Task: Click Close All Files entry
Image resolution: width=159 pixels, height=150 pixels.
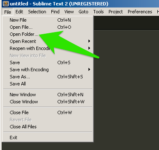Action: pyautogui.click(x=48, y=127)
